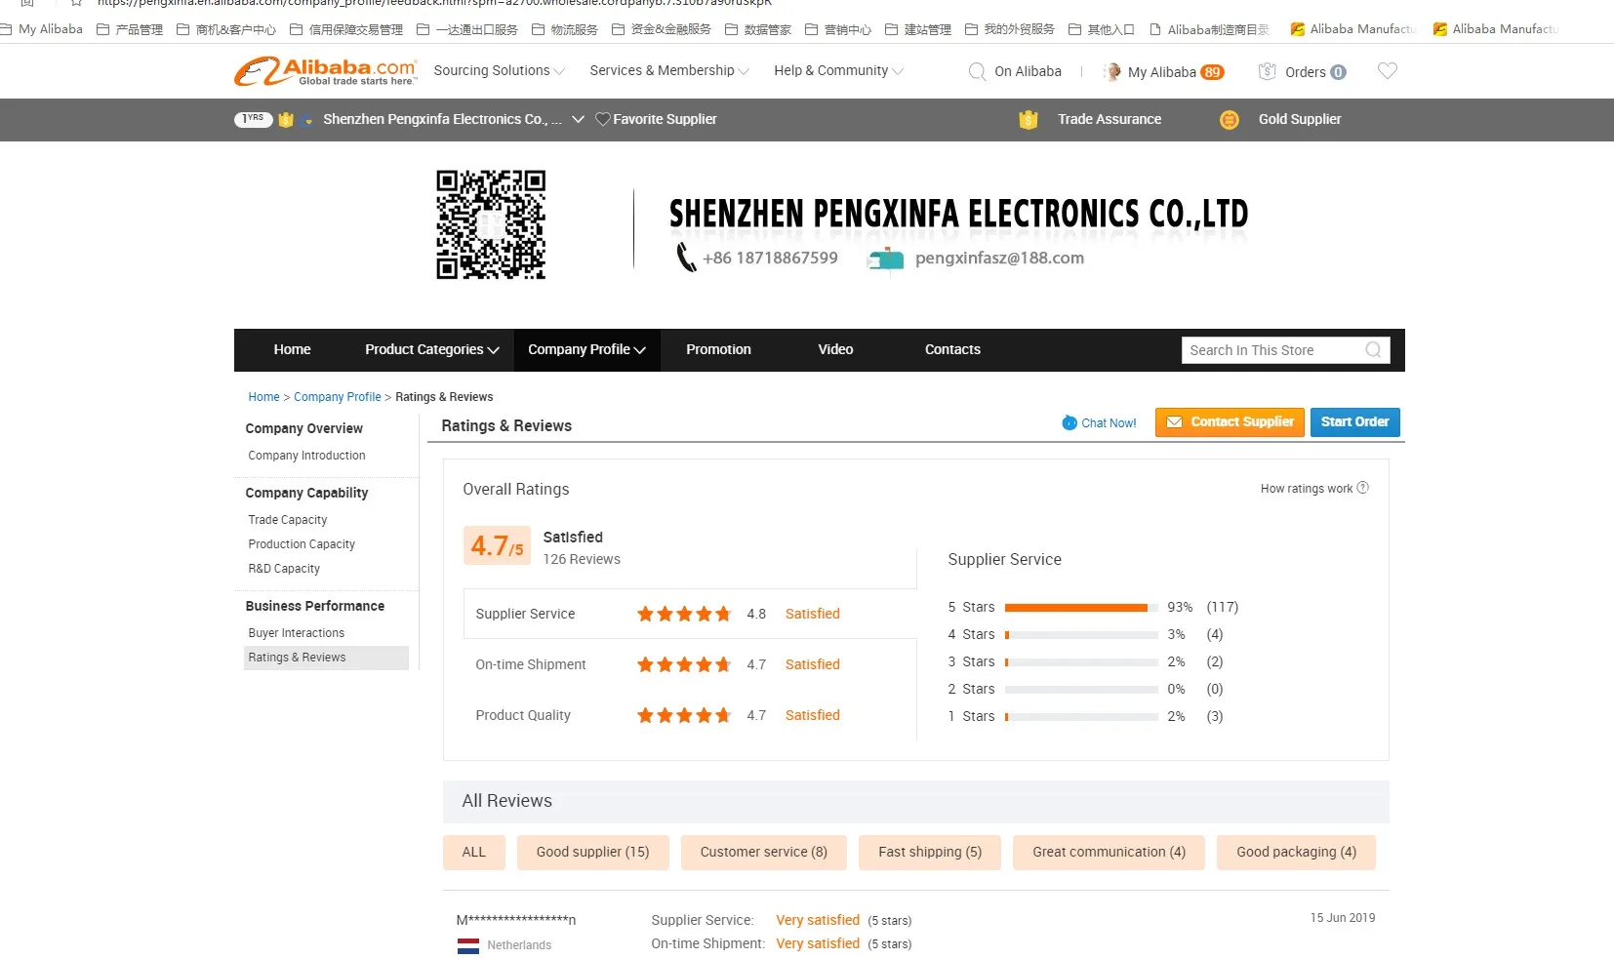
Task: Click Company Profile breadcrumb link
Action: coord(338,397)
